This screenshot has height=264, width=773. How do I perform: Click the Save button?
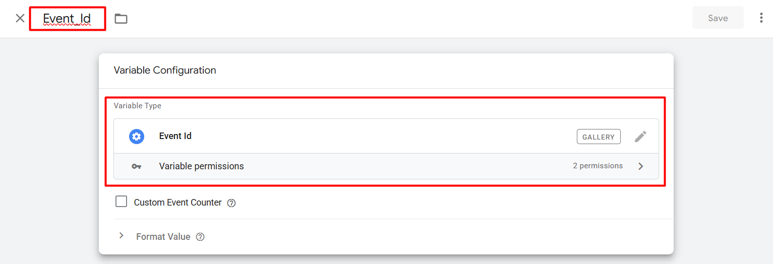[x=718, y=18]
